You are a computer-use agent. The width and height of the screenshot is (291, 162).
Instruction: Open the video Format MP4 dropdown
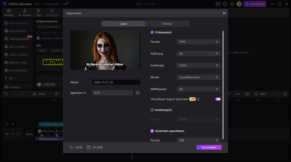(x=199, y=42)
